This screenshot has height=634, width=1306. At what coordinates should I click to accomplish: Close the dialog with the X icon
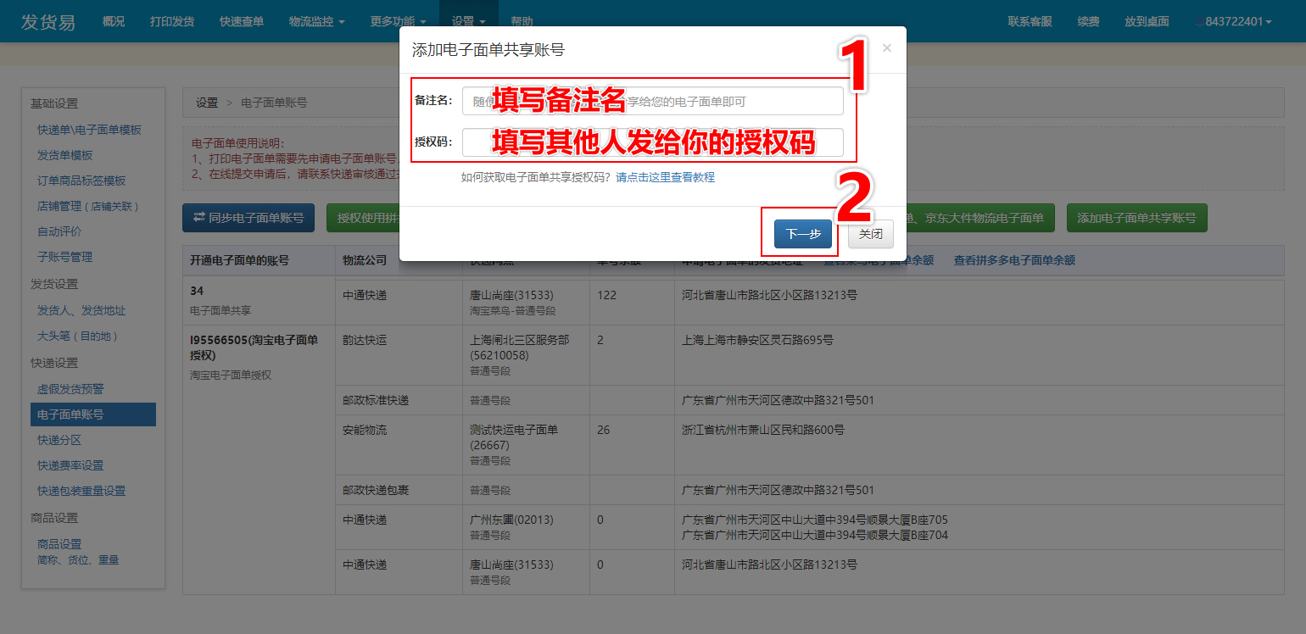(887, 48)
